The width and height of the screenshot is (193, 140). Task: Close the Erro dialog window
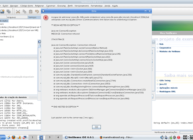click(150, 11)
